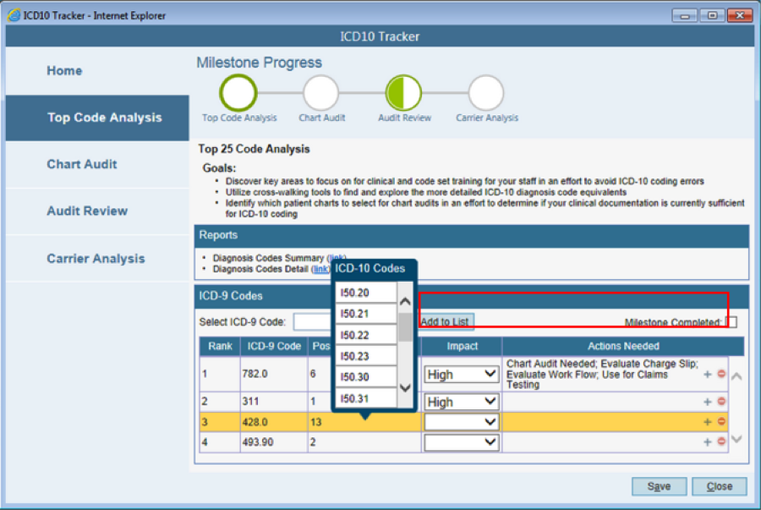Check the Milestone Completed checkbox
Viewport: 761px width, 510px height.
click(x=732, y=321)
